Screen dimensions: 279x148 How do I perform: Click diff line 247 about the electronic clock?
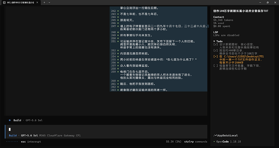coord(164,28)
